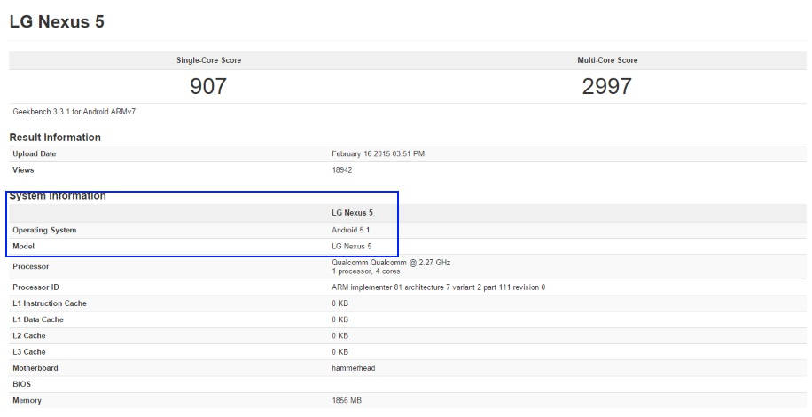Select the L1 Data Cache 0 KB value

coord(340,319)
